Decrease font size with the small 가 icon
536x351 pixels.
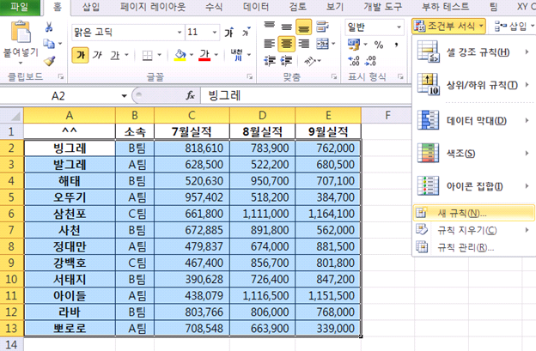click(x=247, y=33)
